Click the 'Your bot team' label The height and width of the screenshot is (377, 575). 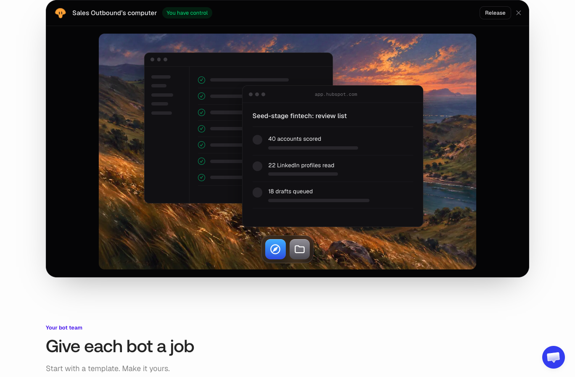[64, 328]
